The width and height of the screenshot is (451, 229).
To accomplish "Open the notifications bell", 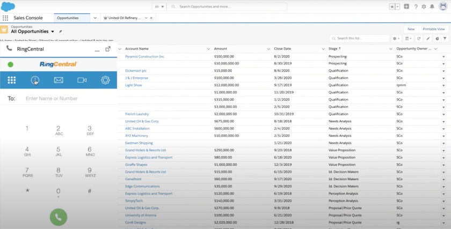I will (432, 6).
